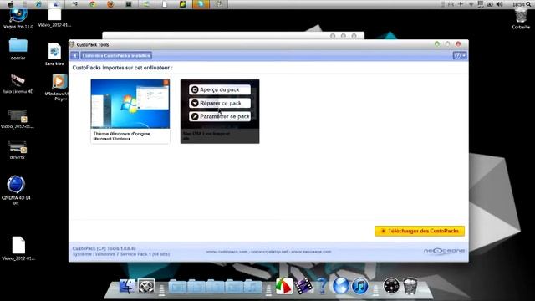Click the back arrow in CustoPack Tools
Viewport: 535px width, 301px height.
[x=74, y=55]
